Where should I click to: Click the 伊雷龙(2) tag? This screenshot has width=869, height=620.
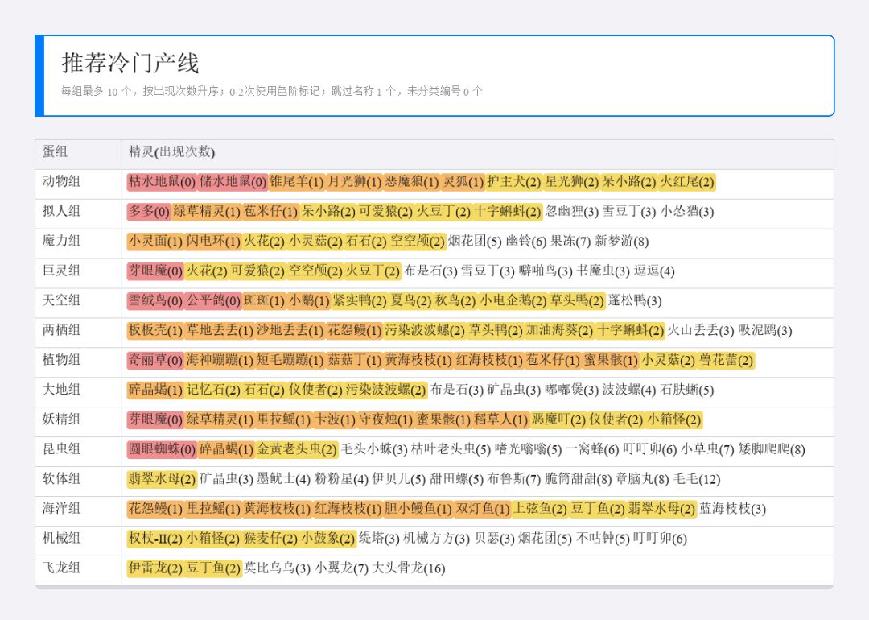click(155, 569)
